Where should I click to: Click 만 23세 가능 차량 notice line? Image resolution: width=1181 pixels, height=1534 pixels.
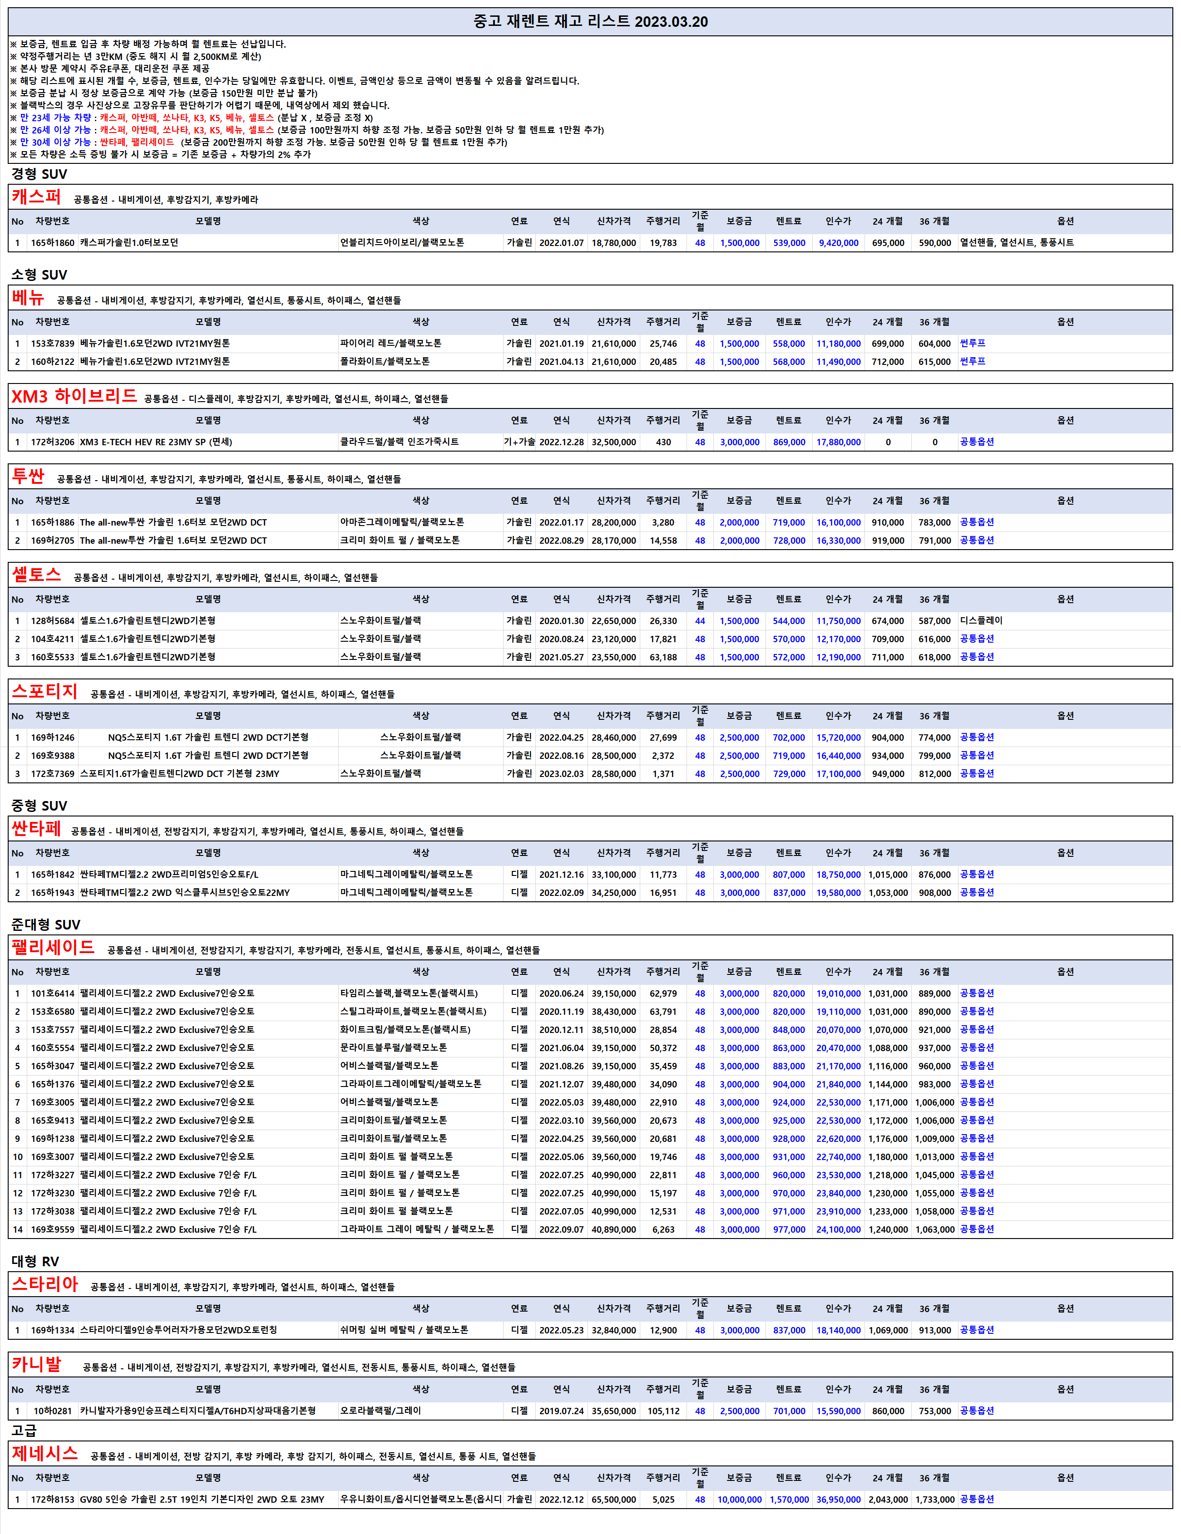pyautogui.click(x=191, y=118)
